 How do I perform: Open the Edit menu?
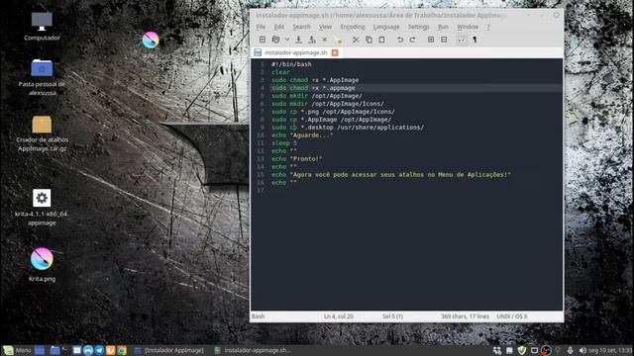click(279, 27)
